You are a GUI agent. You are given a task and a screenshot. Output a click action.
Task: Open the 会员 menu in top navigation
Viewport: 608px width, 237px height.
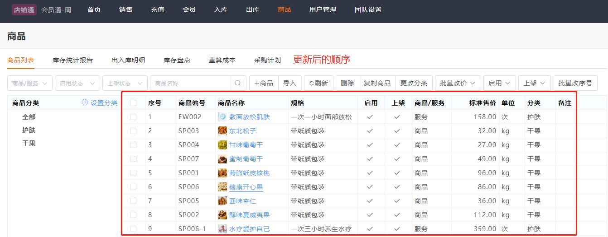[x=189, y=9]
